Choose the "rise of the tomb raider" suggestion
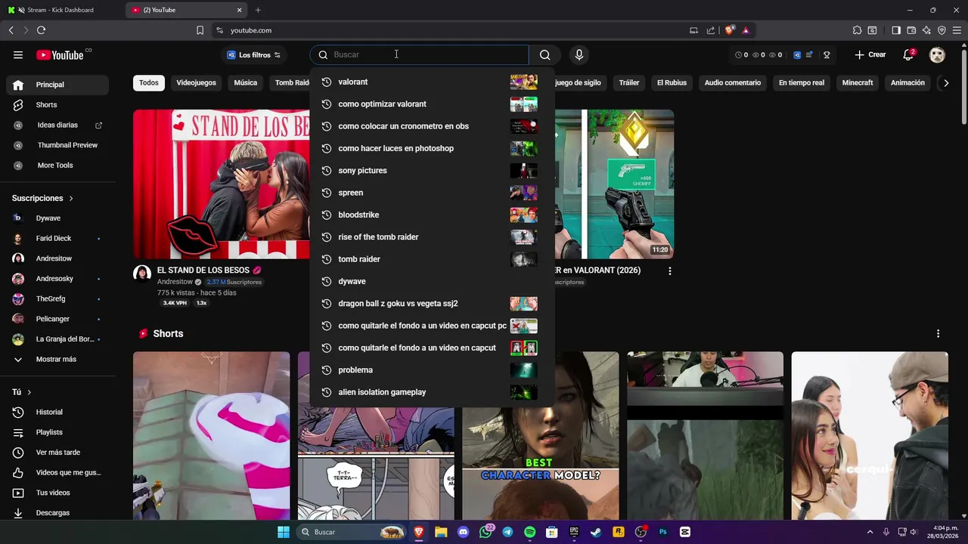The height and width of the screenshot is (544, 968). (x=432, y=237)
